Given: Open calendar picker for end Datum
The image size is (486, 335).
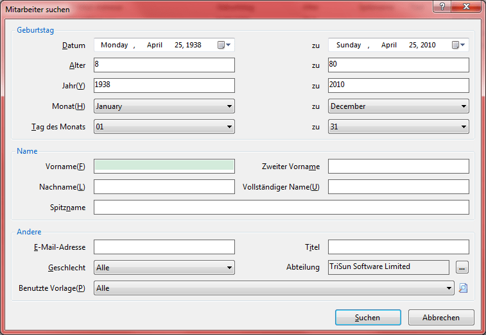Looking at the screenshot, I should [458, 45].
